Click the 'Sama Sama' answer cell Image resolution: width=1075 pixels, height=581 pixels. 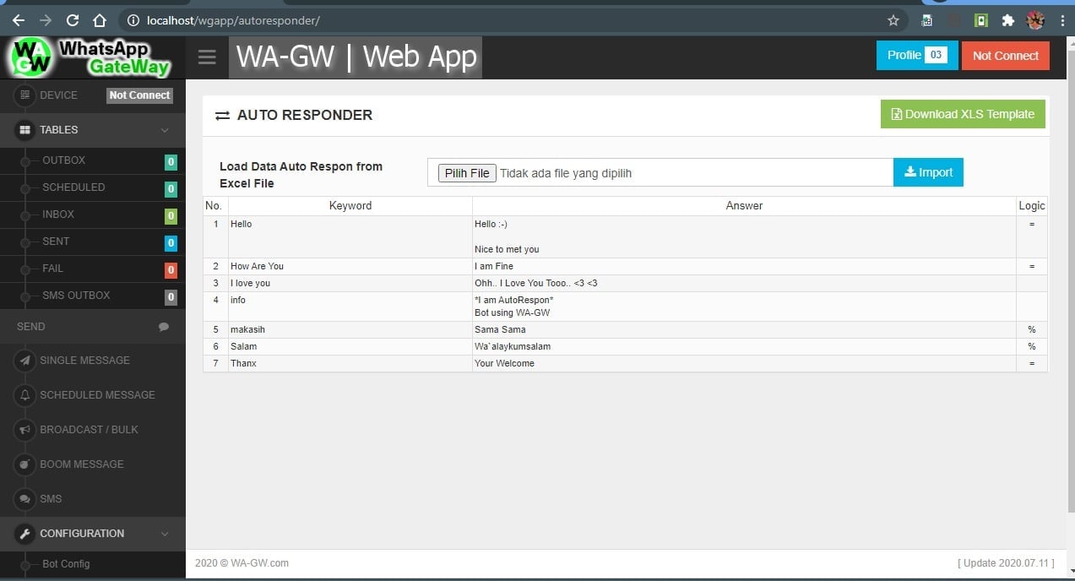click(744, 329)
